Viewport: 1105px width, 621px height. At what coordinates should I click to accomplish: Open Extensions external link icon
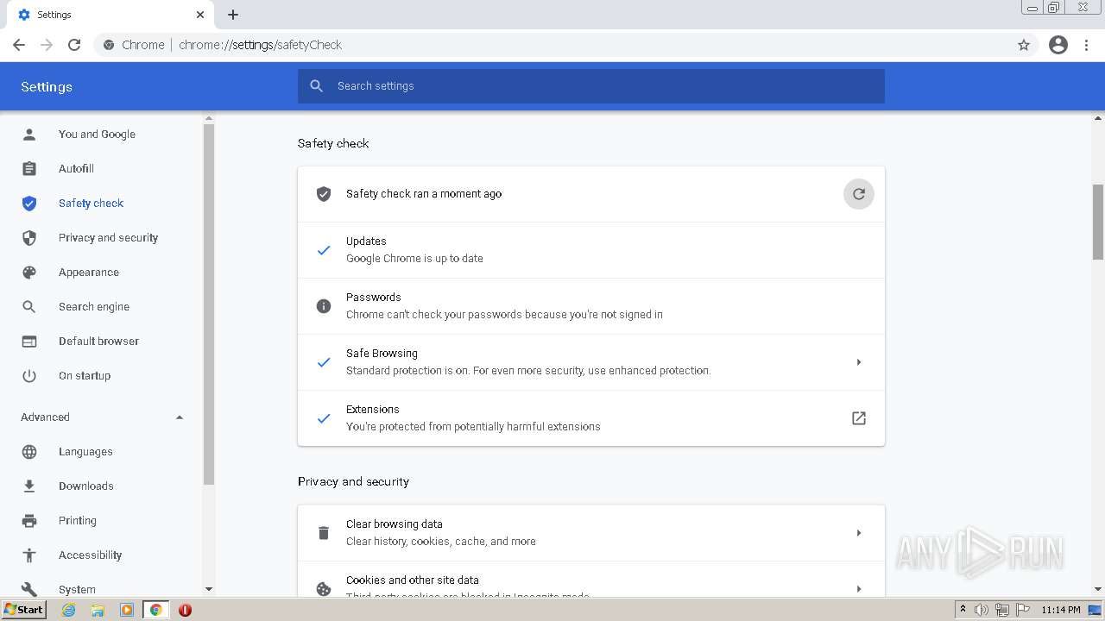[x=859, y=418]
